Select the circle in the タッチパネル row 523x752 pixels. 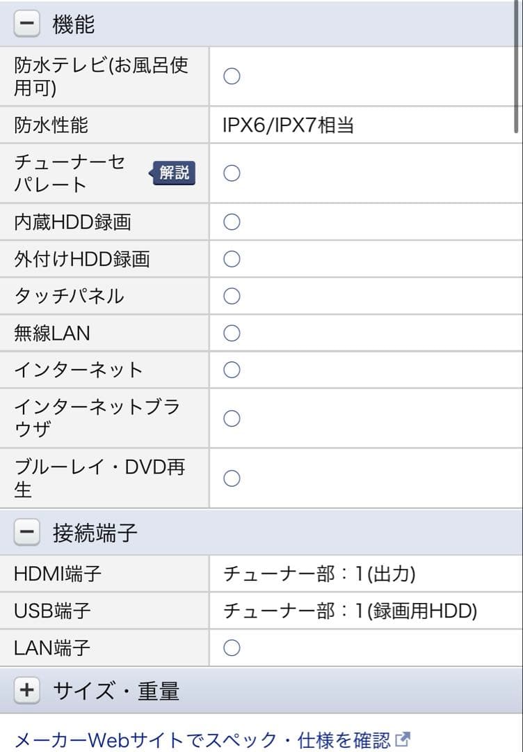point(231,295)
